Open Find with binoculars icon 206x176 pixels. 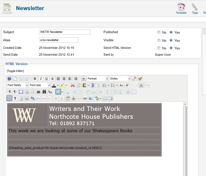(44, 92)
